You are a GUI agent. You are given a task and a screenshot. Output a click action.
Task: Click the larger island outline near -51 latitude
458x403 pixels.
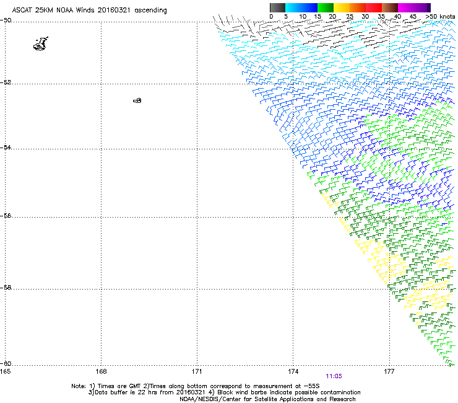pos(41,44)
